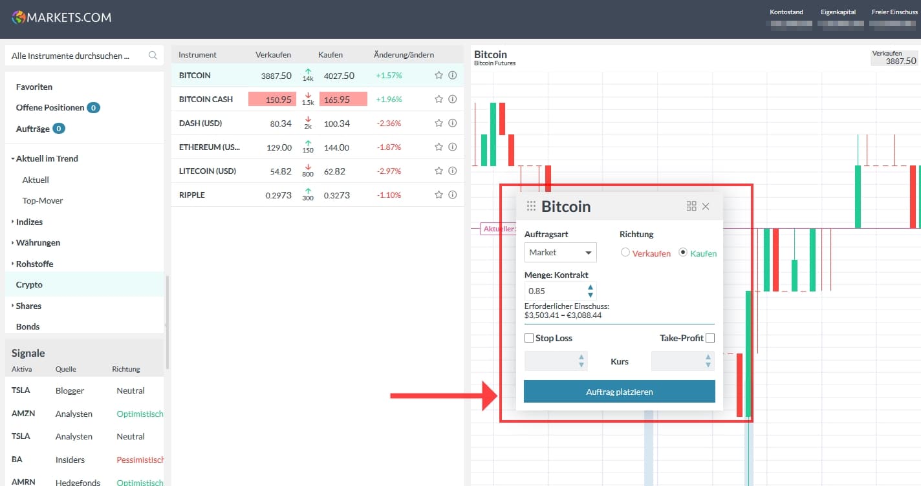921x486 pixels.
Task: Select the RIPPLE instrument row
Action: pyautogui.click(x=317, y=195)
